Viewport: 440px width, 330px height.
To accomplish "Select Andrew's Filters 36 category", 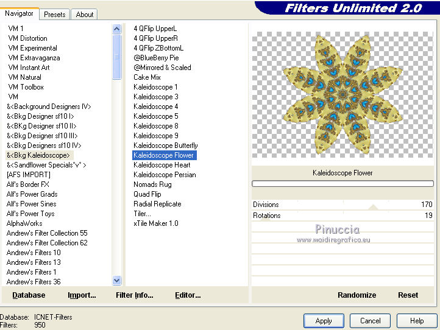I will click(x=34, y=281).
